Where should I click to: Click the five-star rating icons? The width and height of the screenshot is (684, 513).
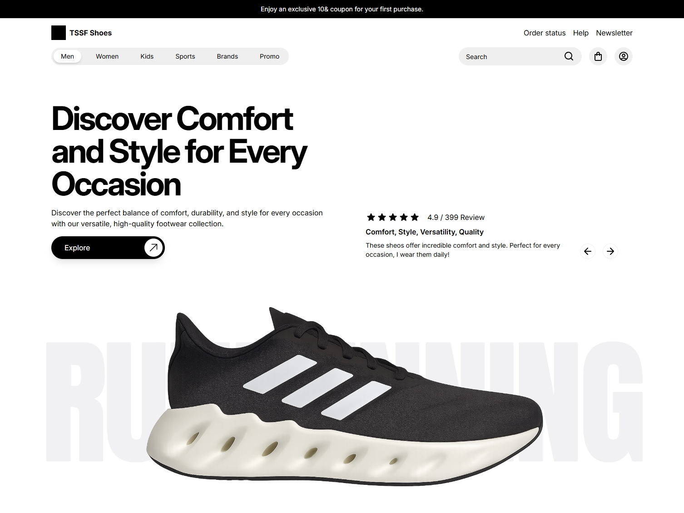(x=393, y=217)
